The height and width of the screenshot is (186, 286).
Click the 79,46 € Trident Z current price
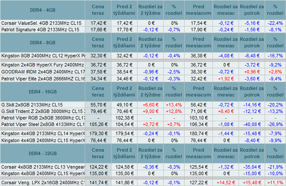(x=98, y=111)
